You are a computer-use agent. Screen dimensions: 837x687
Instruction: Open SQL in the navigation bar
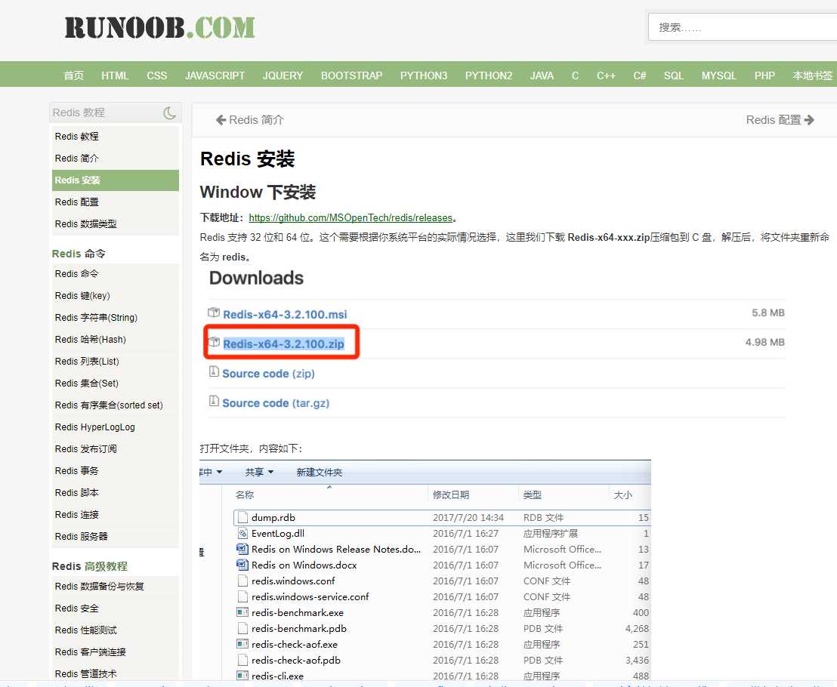click(674, 75)
